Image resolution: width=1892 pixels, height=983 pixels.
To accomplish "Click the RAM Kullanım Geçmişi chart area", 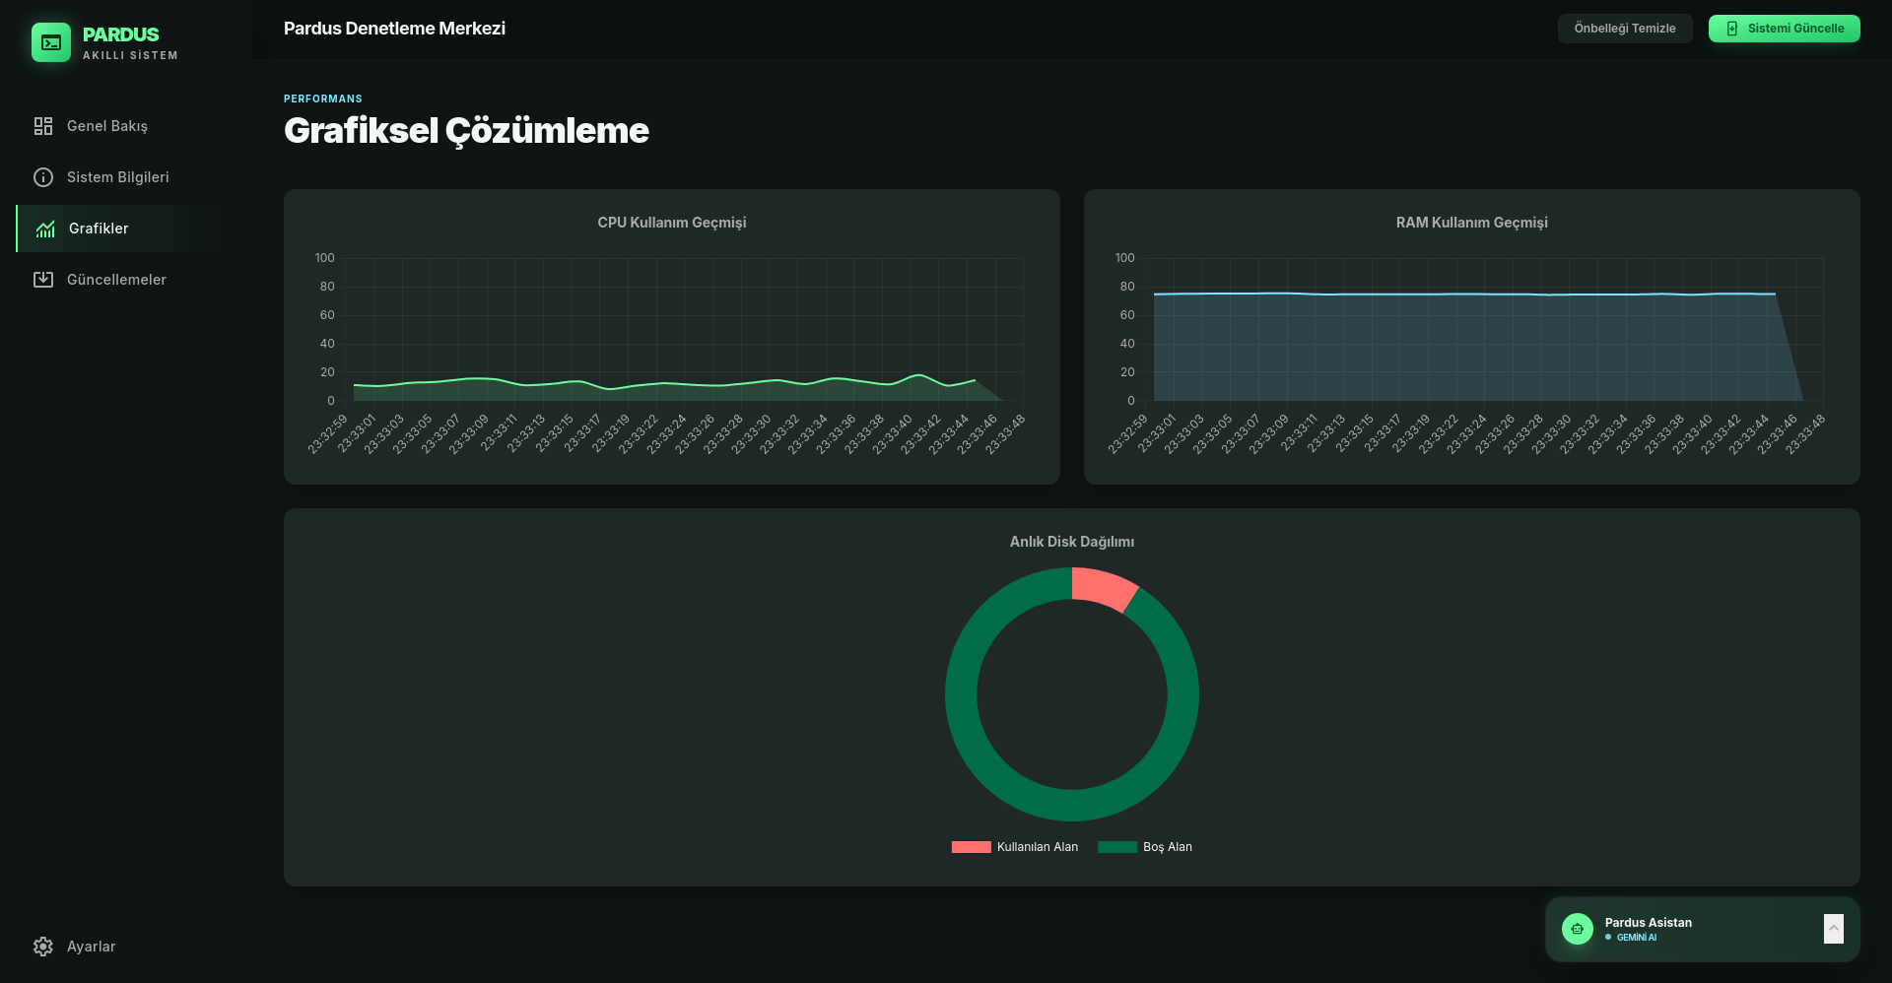I will click(1470, 345).
